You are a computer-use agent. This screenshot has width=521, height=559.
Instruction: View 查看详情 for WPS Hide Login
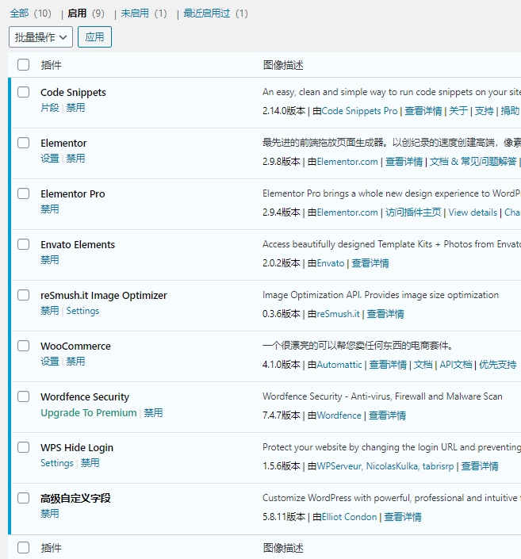[x=480, y=466]
